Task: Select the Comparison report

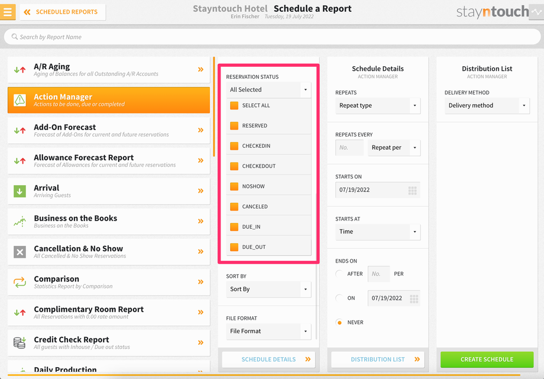Action: click(109, 282)
